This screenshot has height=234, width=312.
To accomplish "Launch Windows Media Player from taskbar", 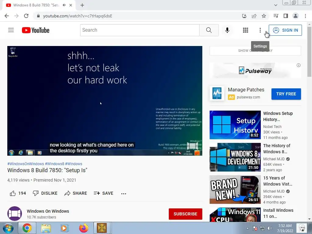I will point(65,228).
